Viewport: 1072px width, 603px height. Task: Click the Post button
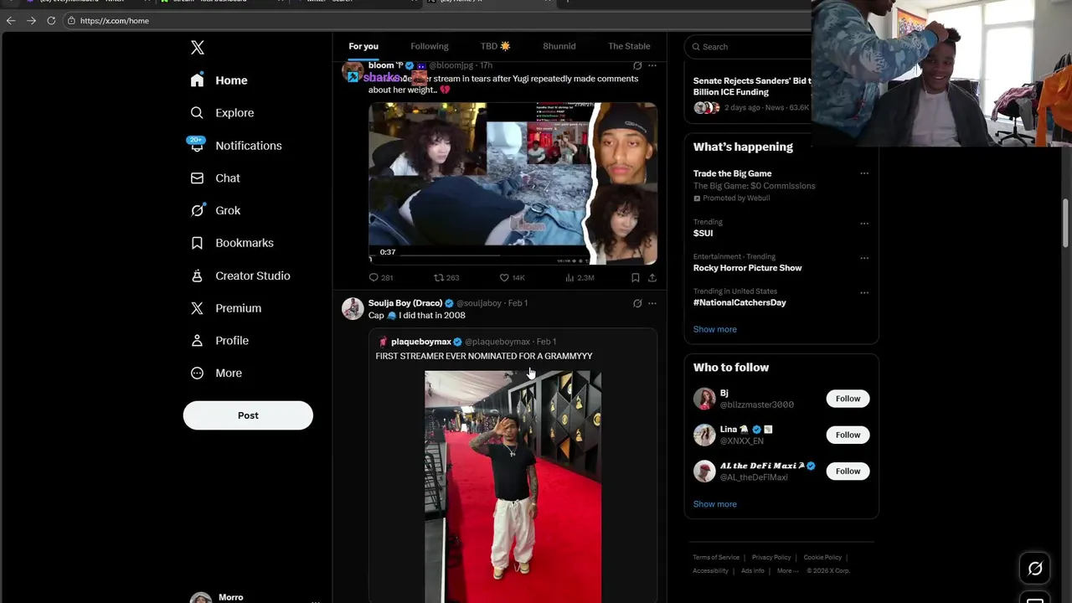tap(248, 415)
